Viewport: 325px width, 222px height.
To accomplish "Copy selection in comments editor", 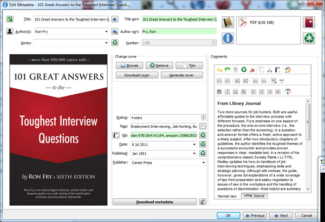I will coord(262,70).
